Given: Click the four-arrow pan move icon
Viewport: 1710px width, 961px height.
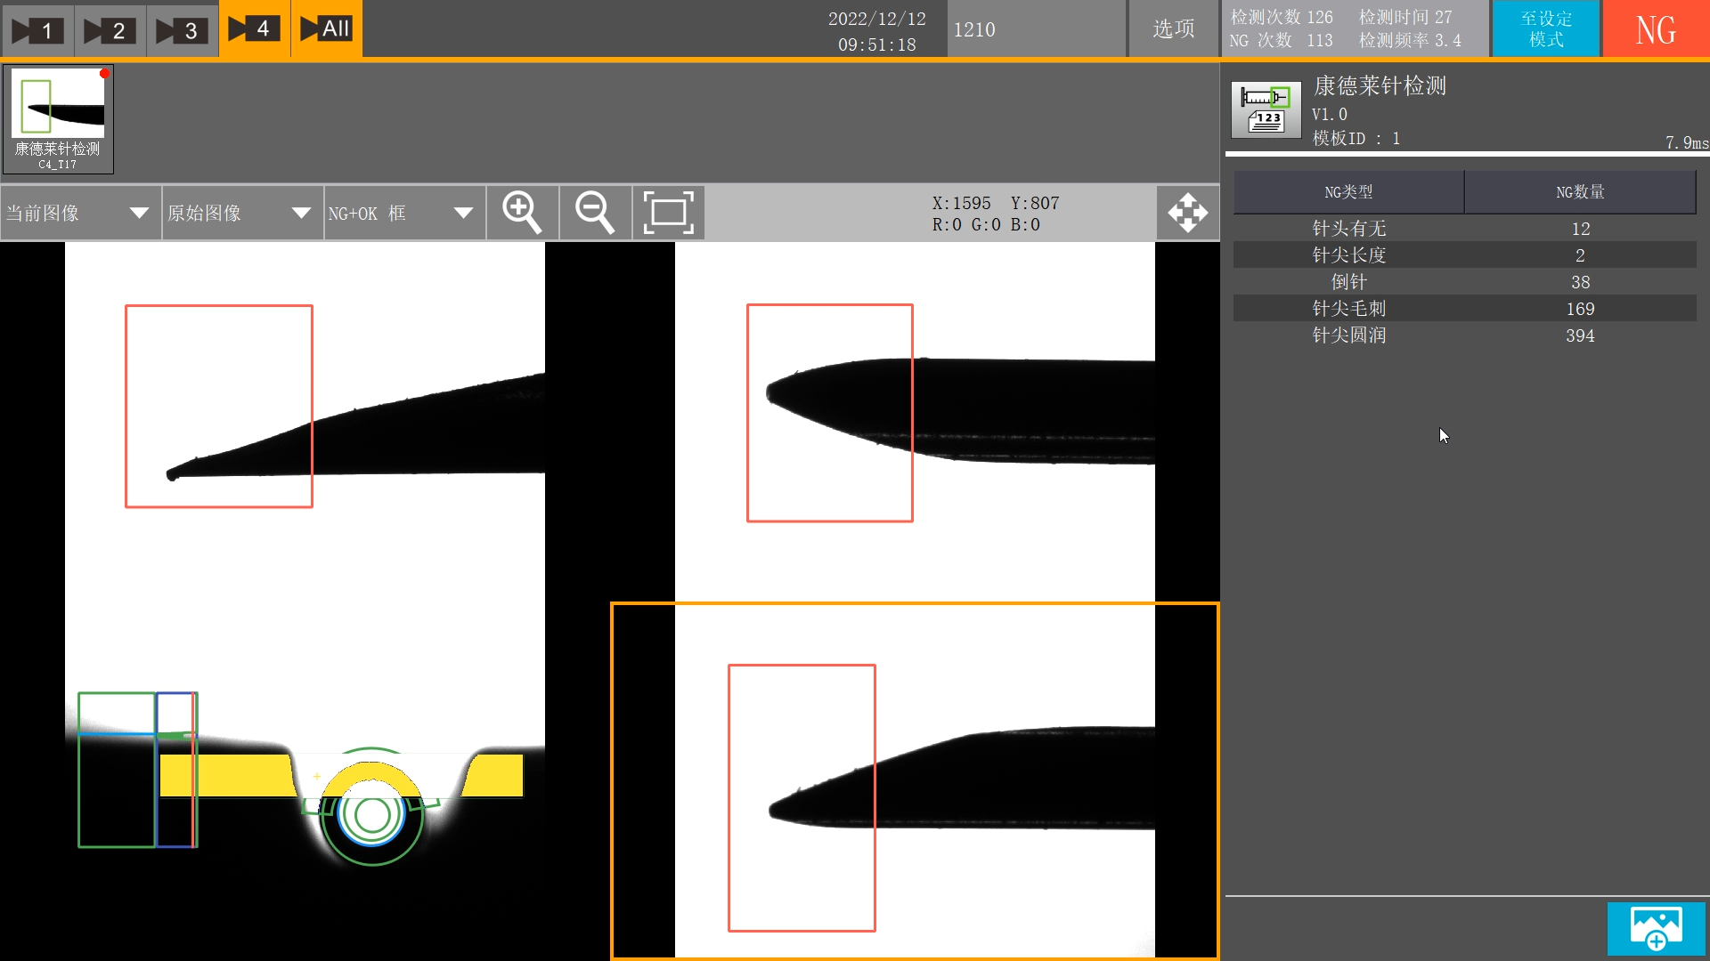Looking at the screenshot, I should point(1187,213).
